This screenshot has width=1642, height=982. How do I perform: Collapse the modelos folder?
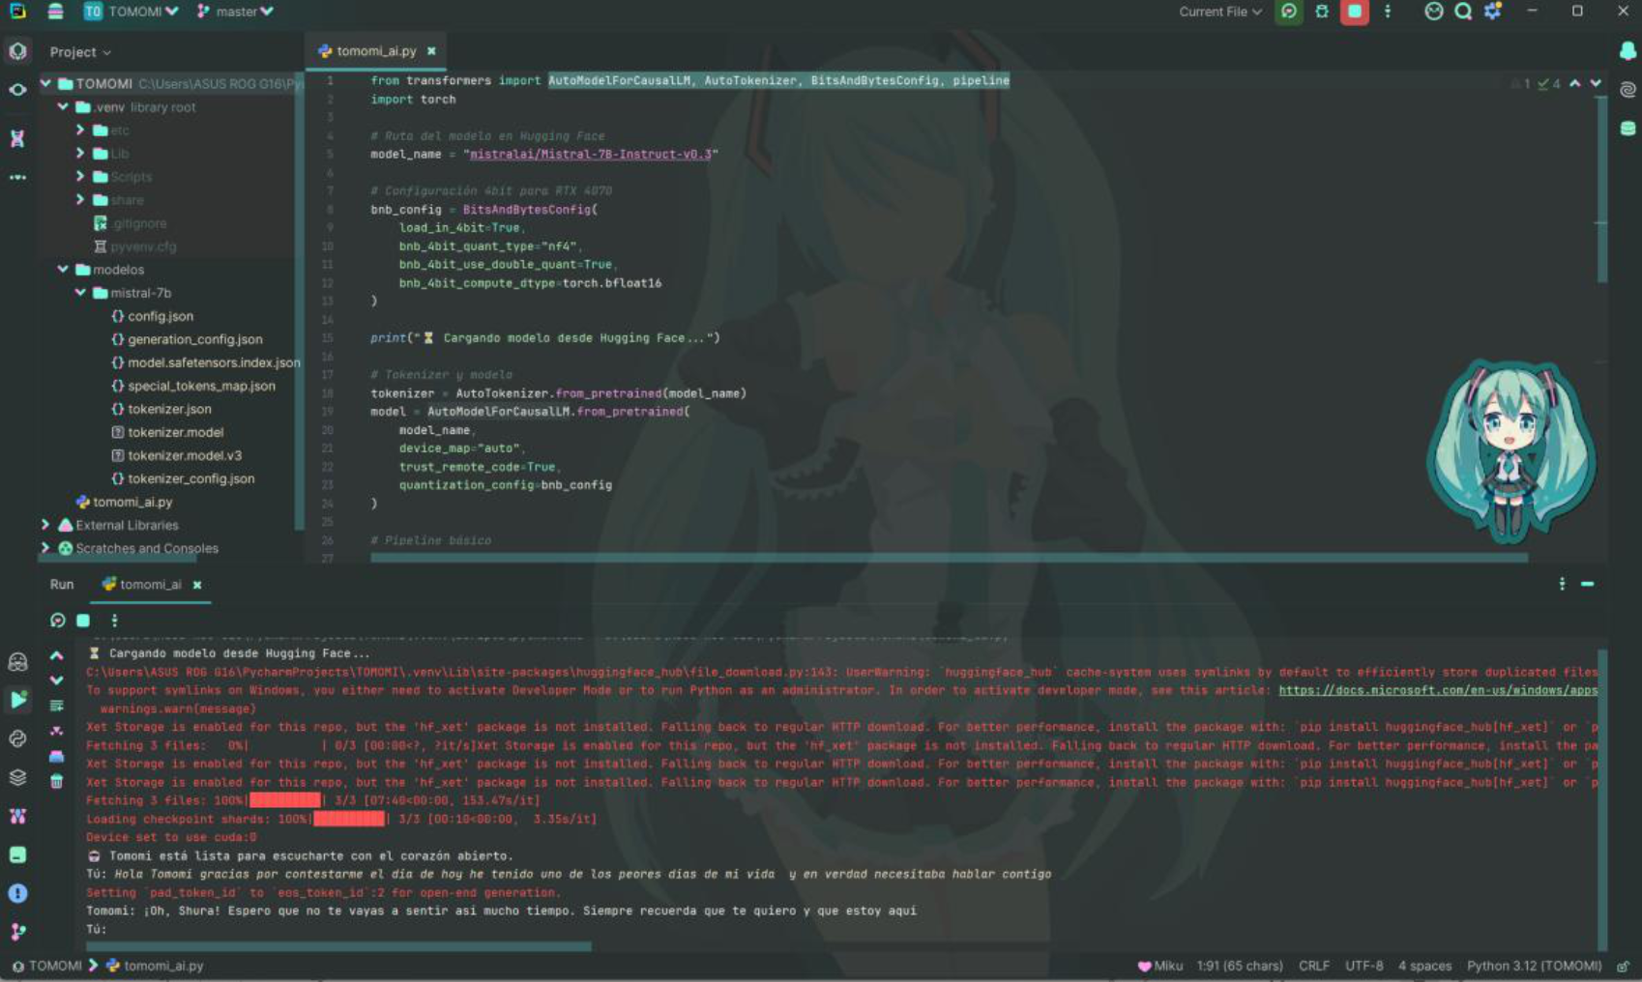[x=63, y=270]
